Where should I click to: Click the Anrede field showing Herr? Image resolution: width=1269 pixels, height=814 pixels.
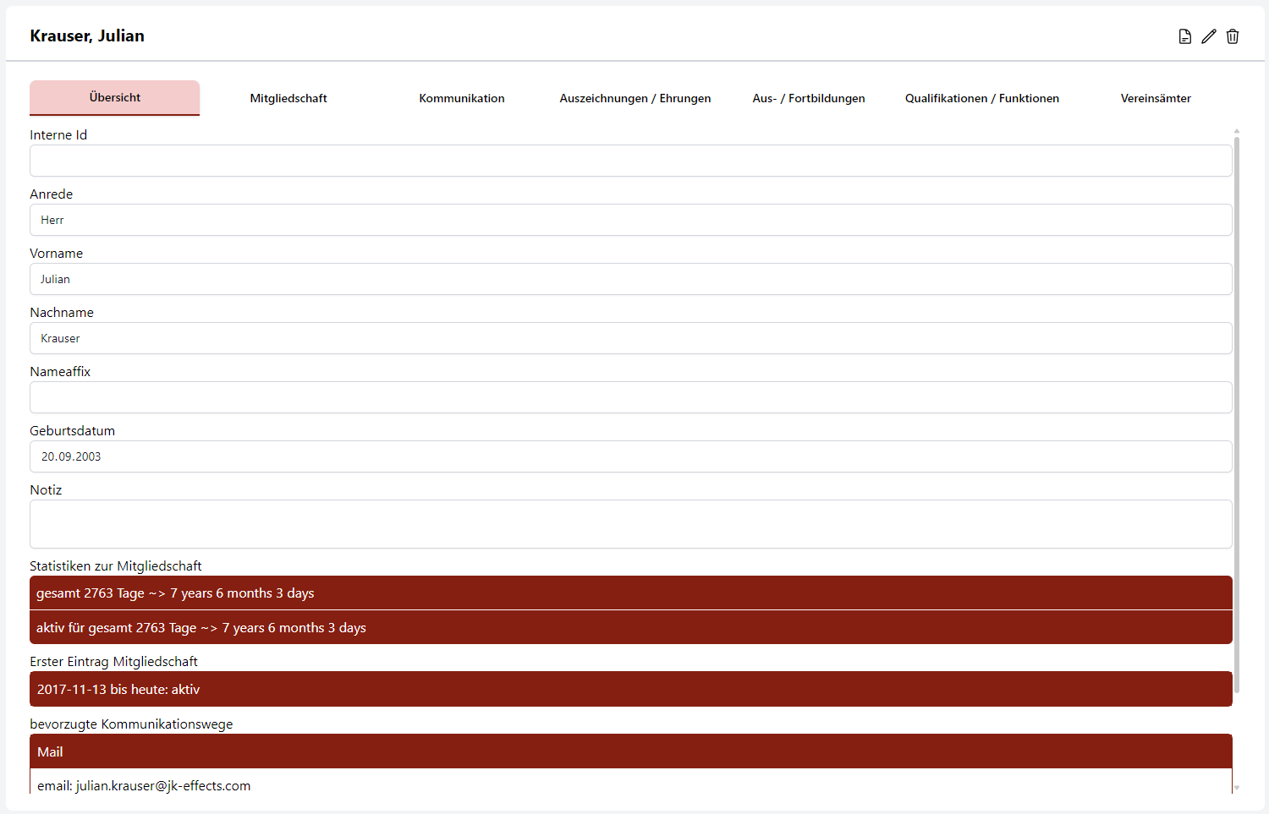tap(631, 220)
